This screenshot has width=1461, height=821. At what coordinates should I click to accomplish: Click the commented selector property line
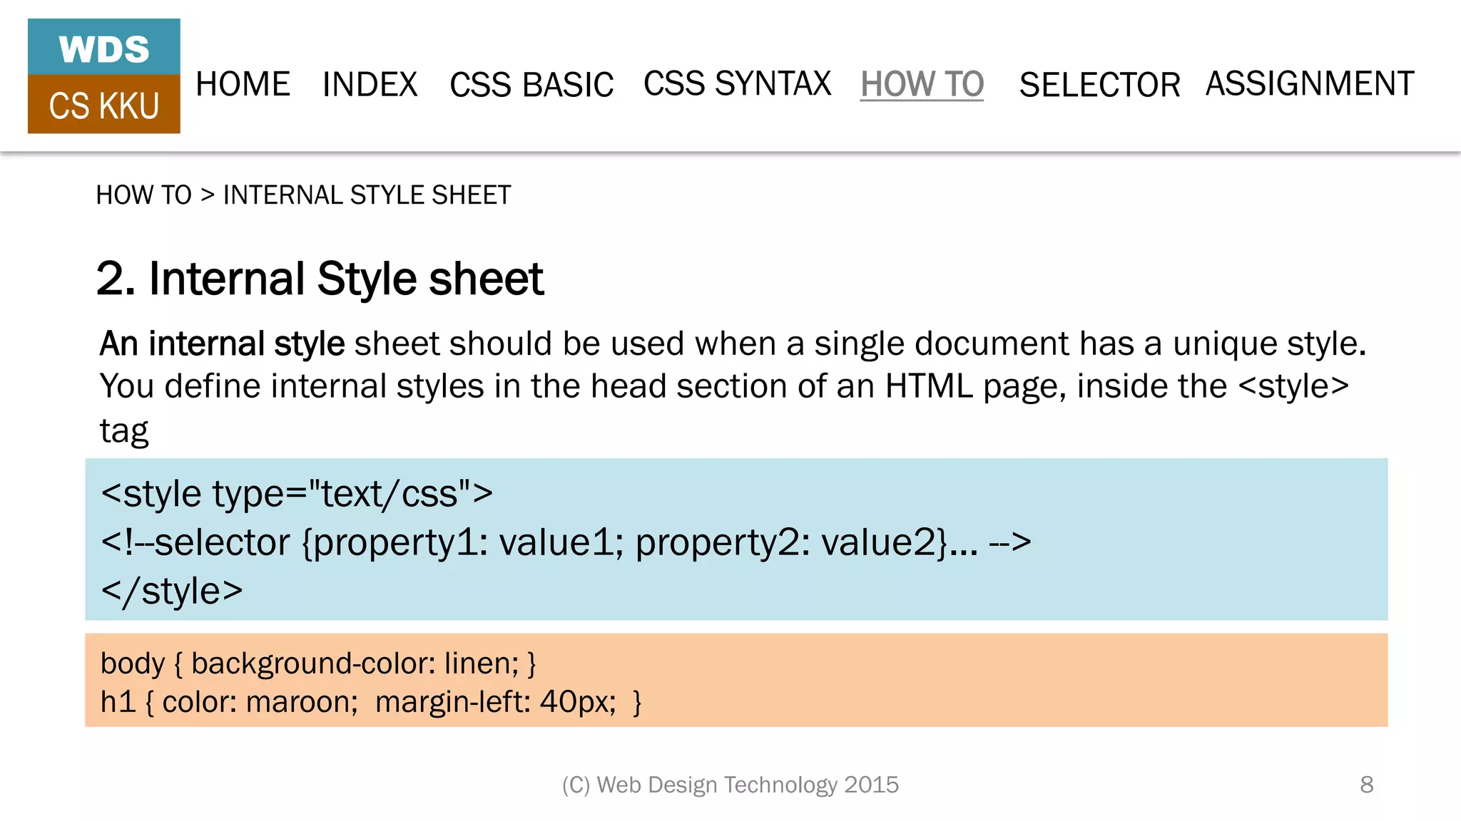click(566, 542)
